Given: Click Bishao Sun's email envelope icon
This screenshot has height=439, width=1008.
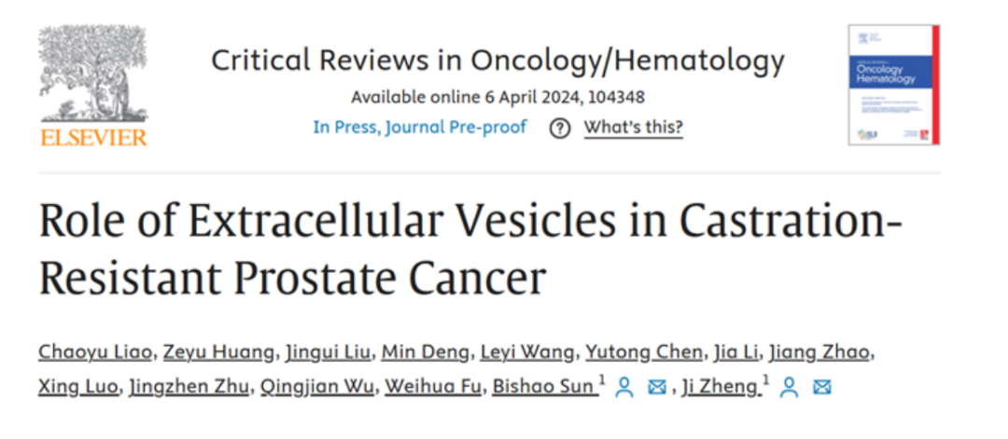Looking at the screenshot, I should (656, 388).
